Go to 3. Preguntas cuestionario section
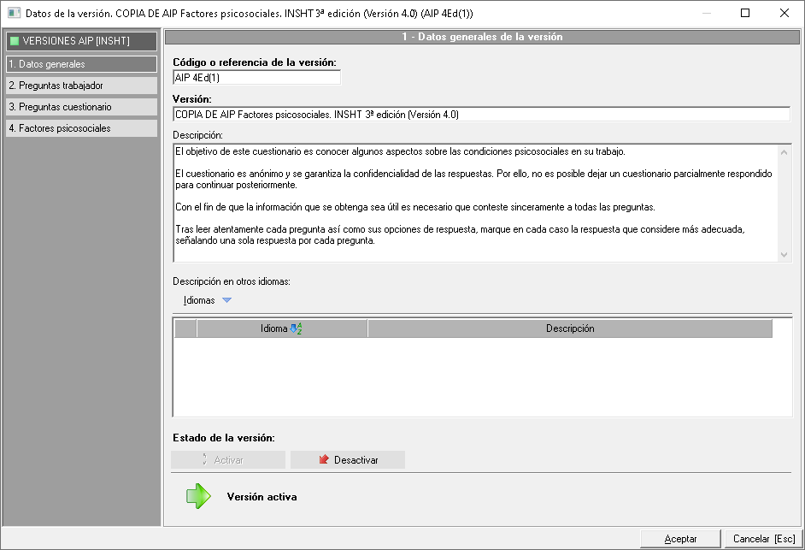The image size is (805, 550). (x=82, y=107)
